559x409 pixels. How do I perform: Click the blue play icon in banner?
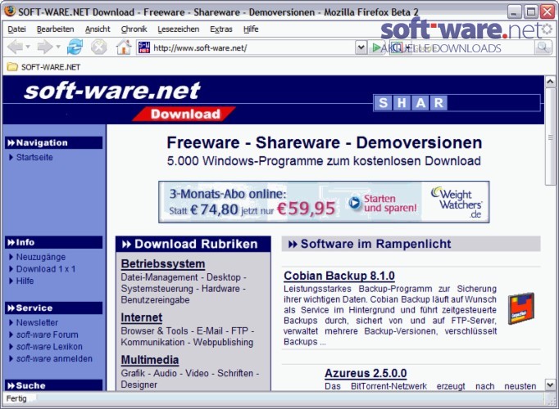pos(354,203)
